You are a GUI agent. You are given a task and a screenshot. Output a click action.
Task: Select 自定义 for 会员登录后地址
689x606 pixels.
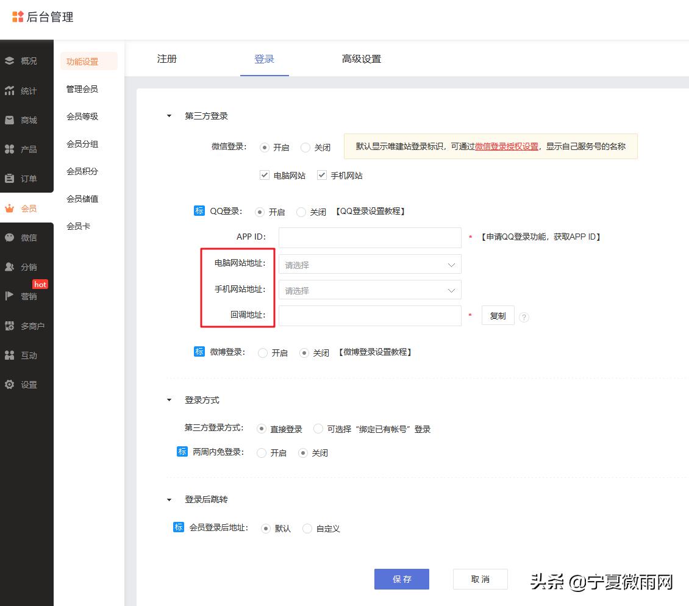pos(307,529)
